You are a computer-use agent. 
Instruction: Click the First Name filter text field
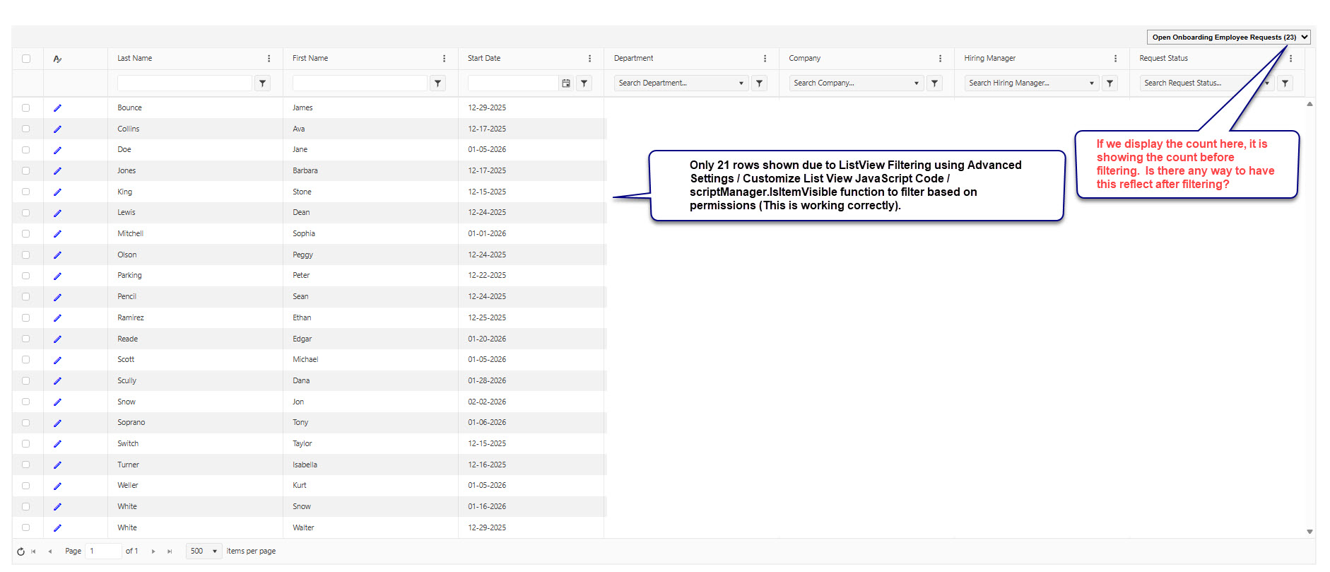(x=360, y=83)
